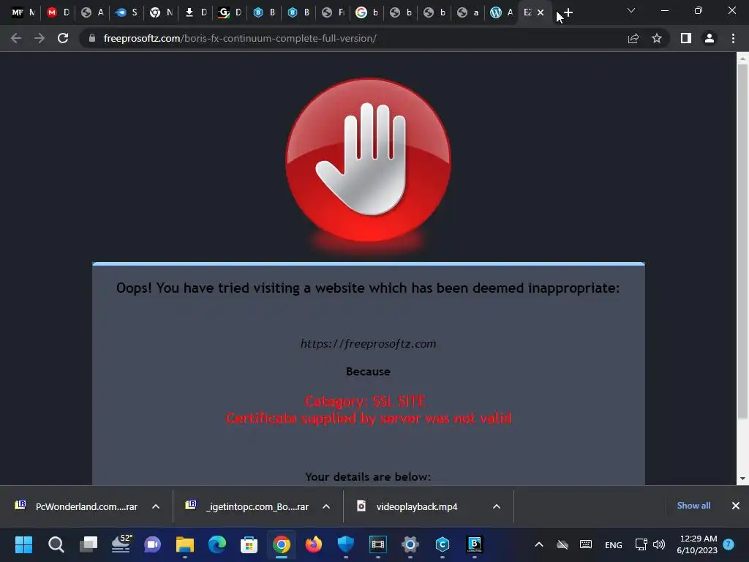Open the weather widget showing 52°
749x562 pixels.
(121, 544)
